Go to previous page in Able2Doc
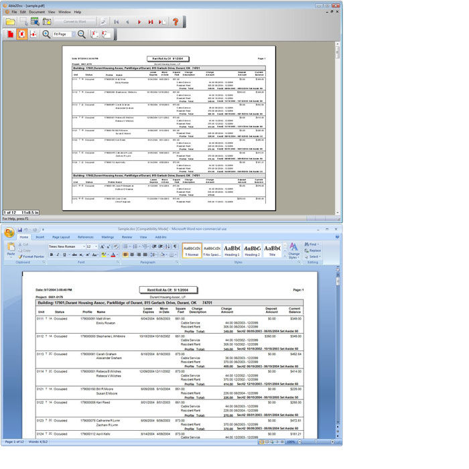The width and height of the screenshot is (469, 469). click(128, 22)
